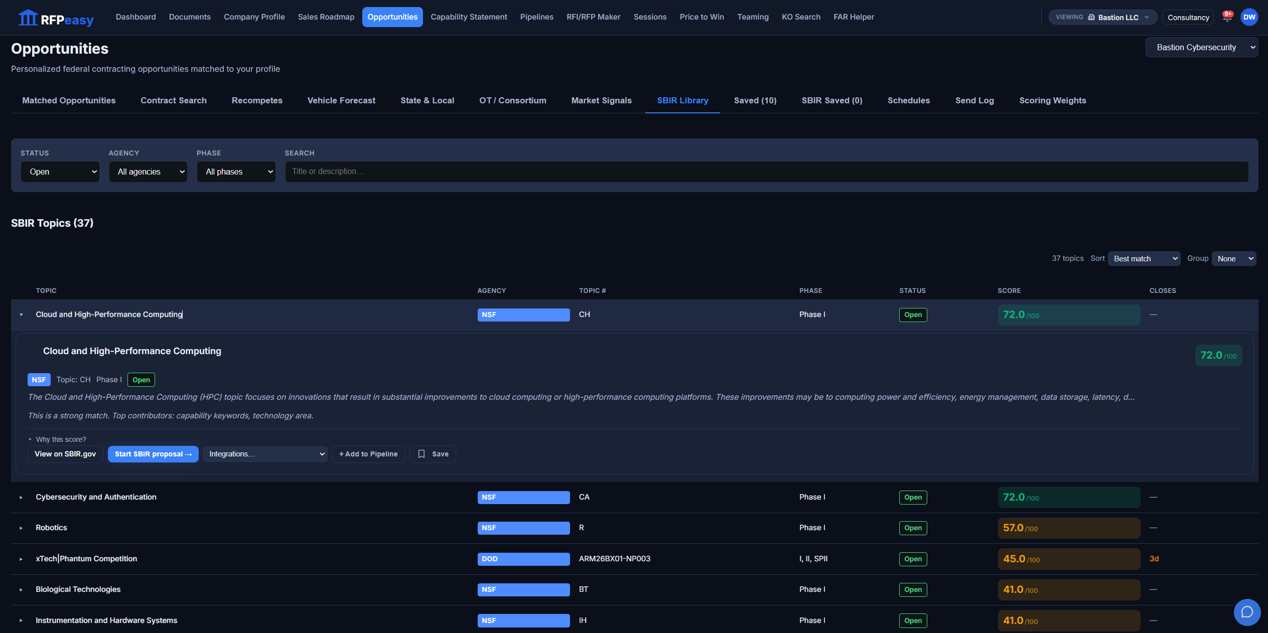Open the chat support bubble
This screenshot has height=633, width=1268.
[x=1247, y=612]
